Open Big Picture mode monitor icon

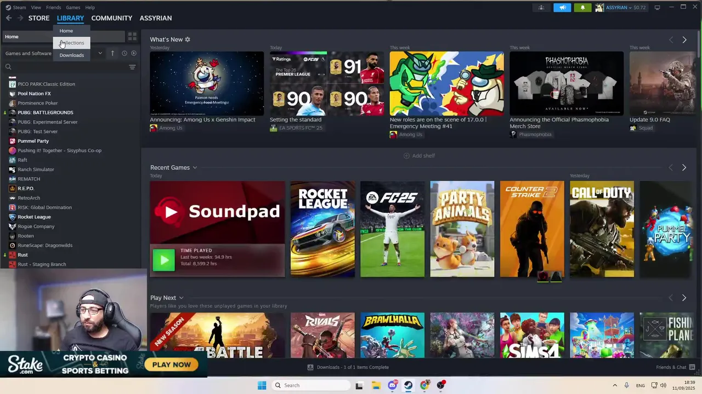pos(657,8)
